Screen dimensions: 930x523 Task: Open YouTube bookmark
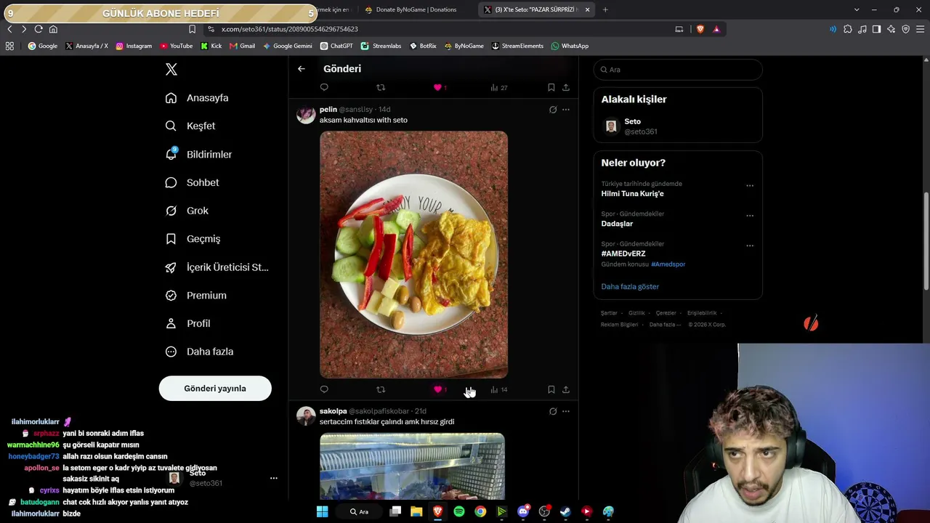pos(177,46)
